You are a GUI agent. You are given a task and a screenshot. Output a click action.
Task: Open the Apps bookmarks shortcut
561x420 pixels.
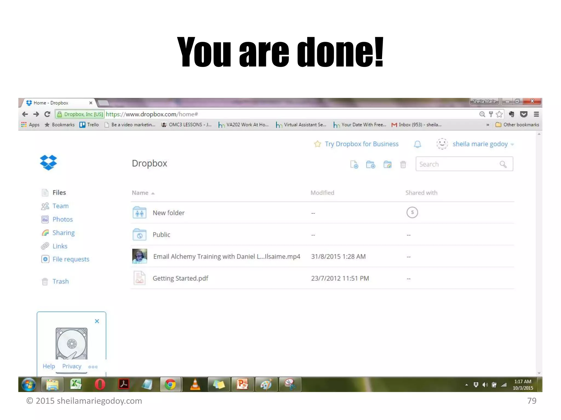pos(30,125)
